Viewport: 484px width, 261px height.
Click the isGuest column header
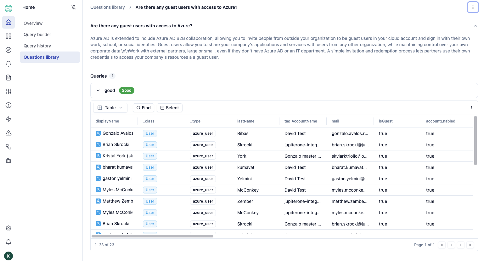click(x=386, y=121)
